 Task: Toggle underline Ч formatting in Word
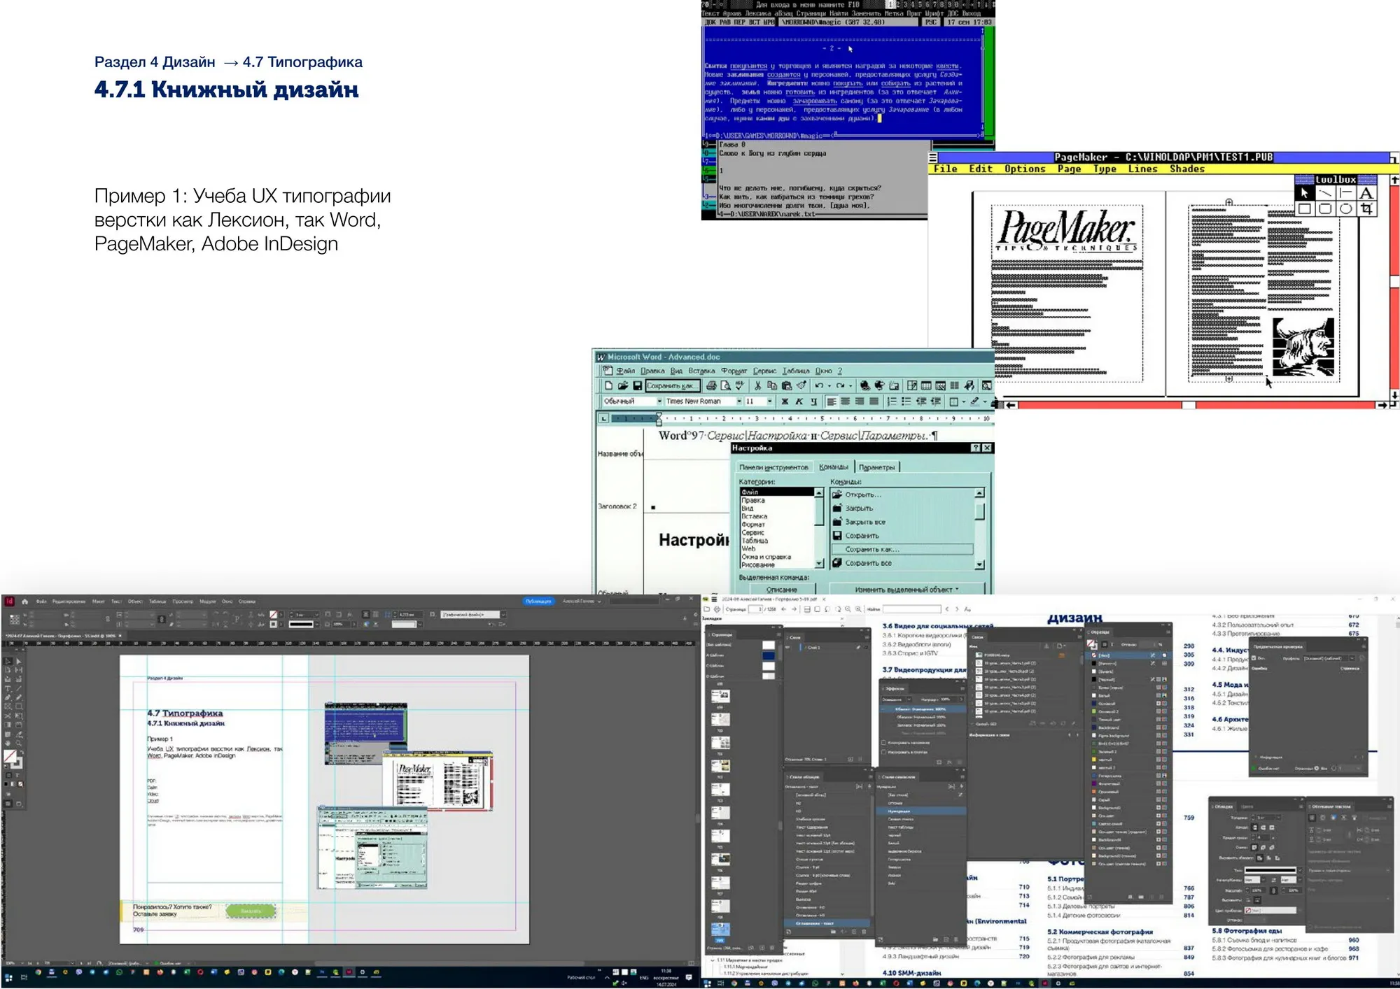[x=813, y=401]
